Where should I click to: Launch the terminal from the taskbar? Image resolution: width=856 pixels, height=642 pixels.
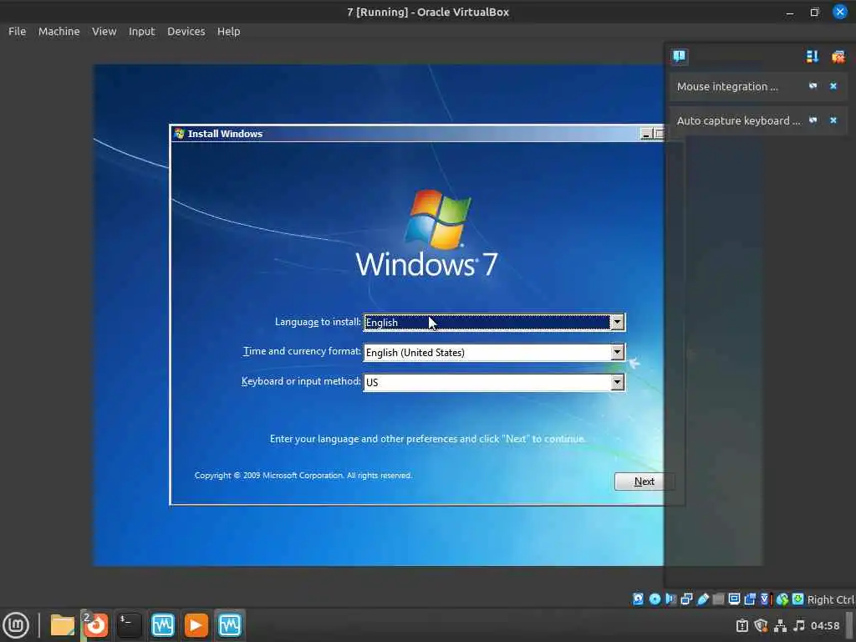(130, 625)
